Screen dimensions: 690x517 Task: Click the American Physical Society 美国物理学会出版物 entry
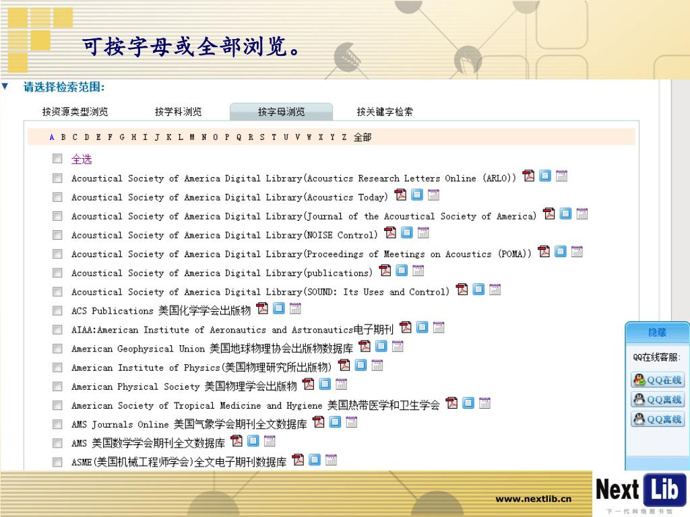(x=185, y=386)
